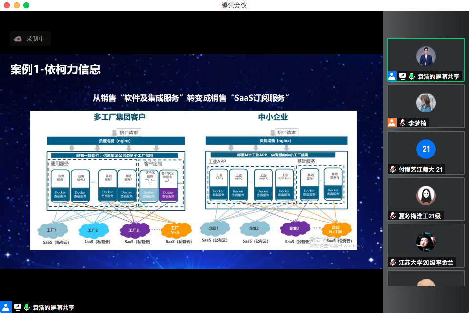Click blue host icon in bottom-left corner

pos(6,307)
